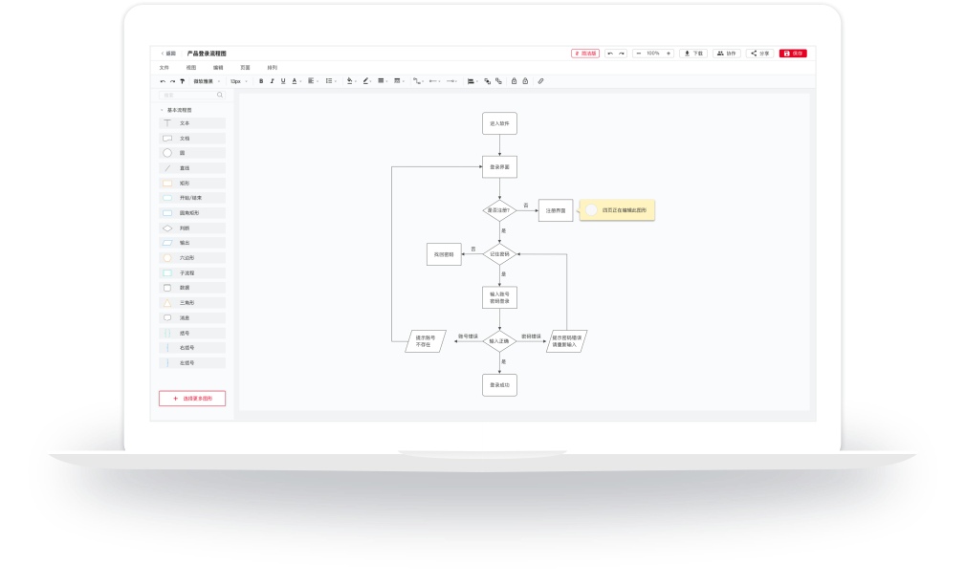
Task: Collapse the 基本流程图 shape category
Action: click(162, 110)
